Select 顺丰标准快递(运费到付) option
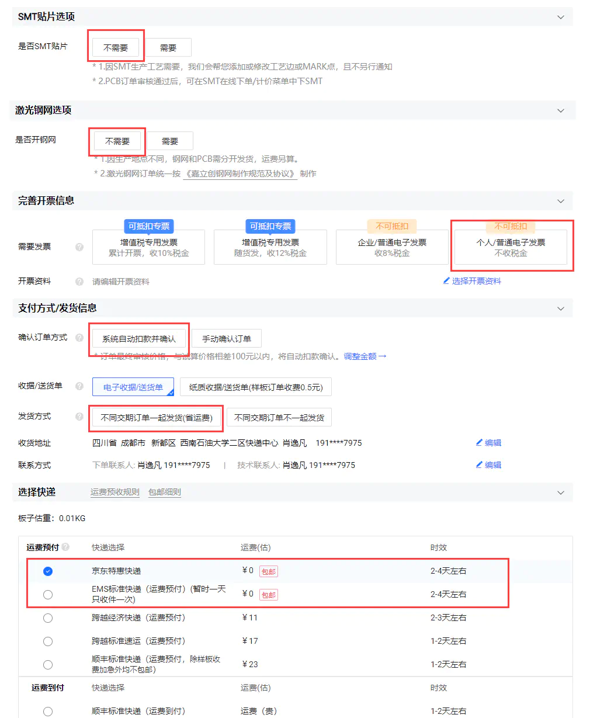 [47, 711]
